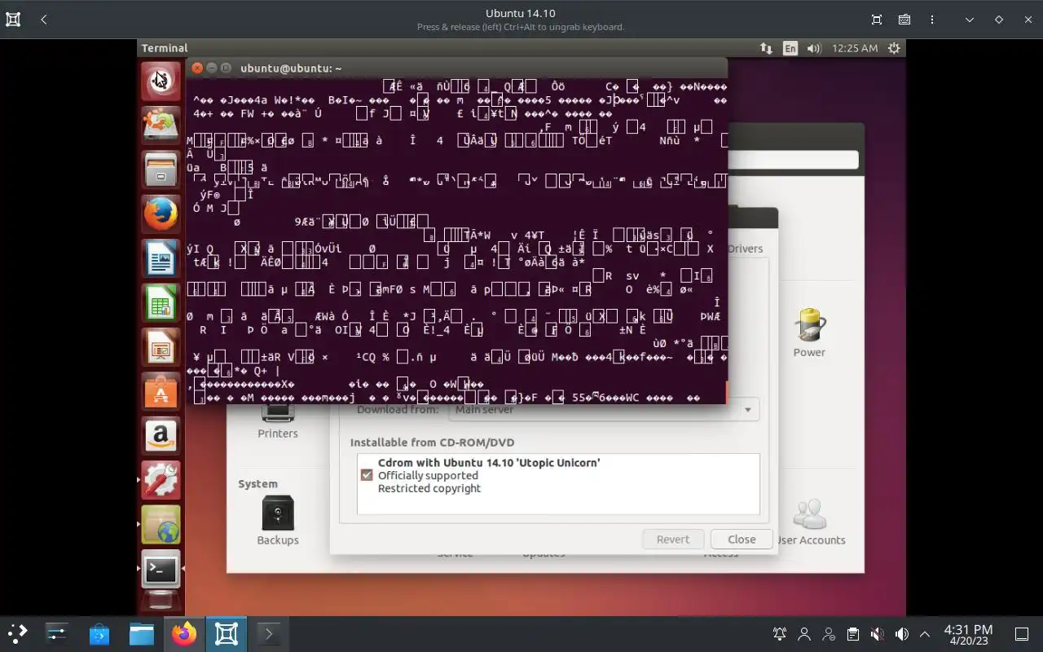This screenshot has width=1043, height=652.
Task: Open the host terminal icon on the taskbar
Action: coord(268,633)
